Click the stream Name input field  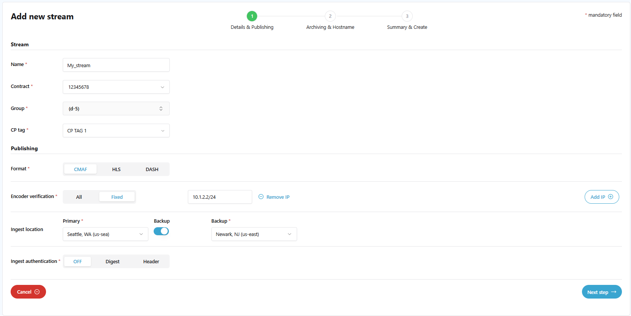point(116,65)
